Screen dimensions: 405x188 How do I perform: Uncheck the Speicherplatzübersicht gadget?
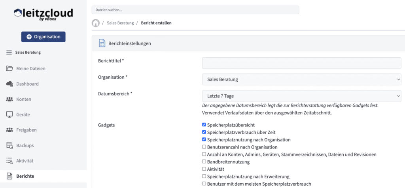204,125
